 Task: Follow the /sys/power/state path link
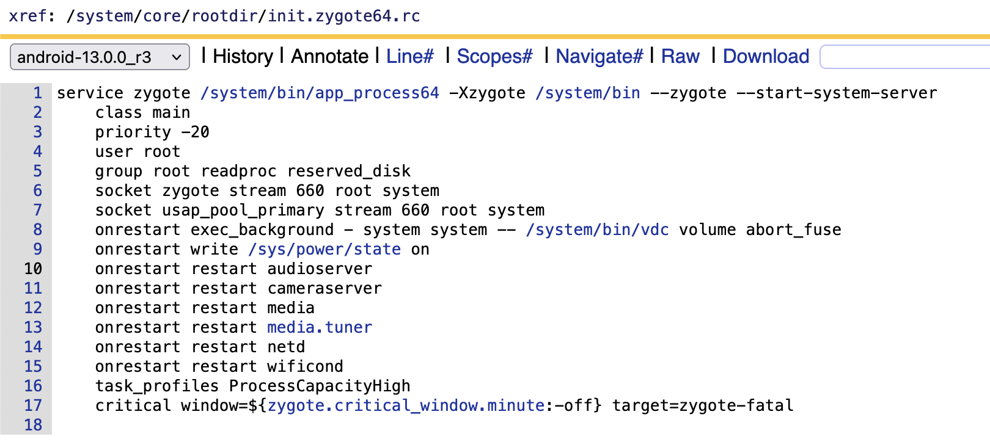pyautogui.click(x=324, y=249)
